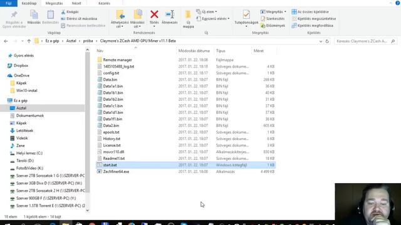
Task: Click the Átnevezés rename icon
Action: coord(170,14)
